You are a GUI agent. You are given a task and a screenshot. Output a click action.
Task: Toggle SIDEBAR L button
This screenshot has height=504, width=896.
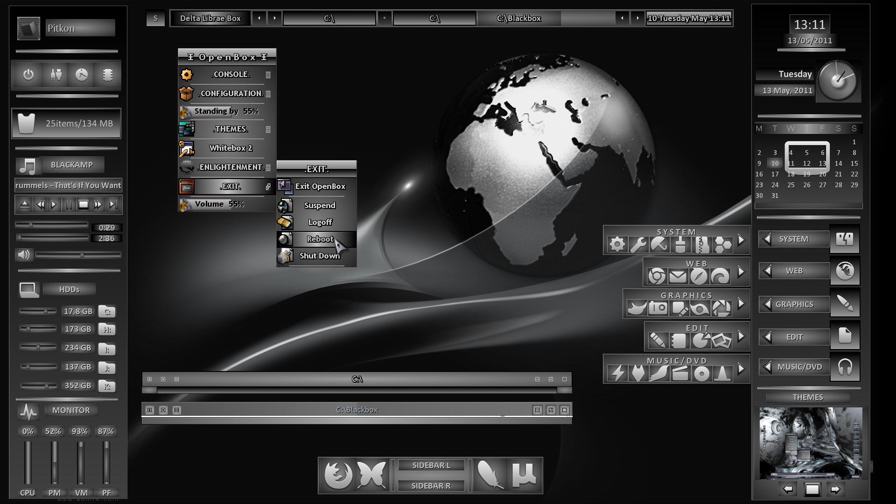pos(431,465)
